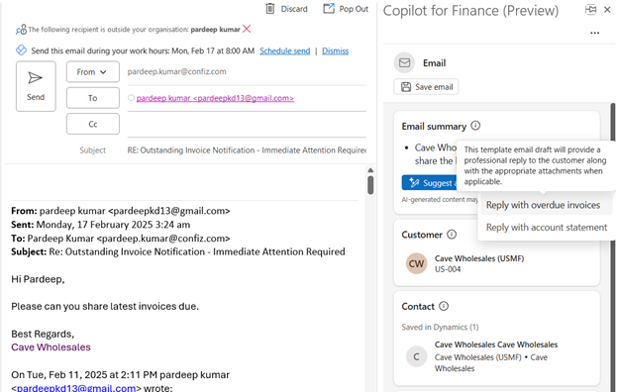Click the Pop Out window icon

tap(329, 8)
